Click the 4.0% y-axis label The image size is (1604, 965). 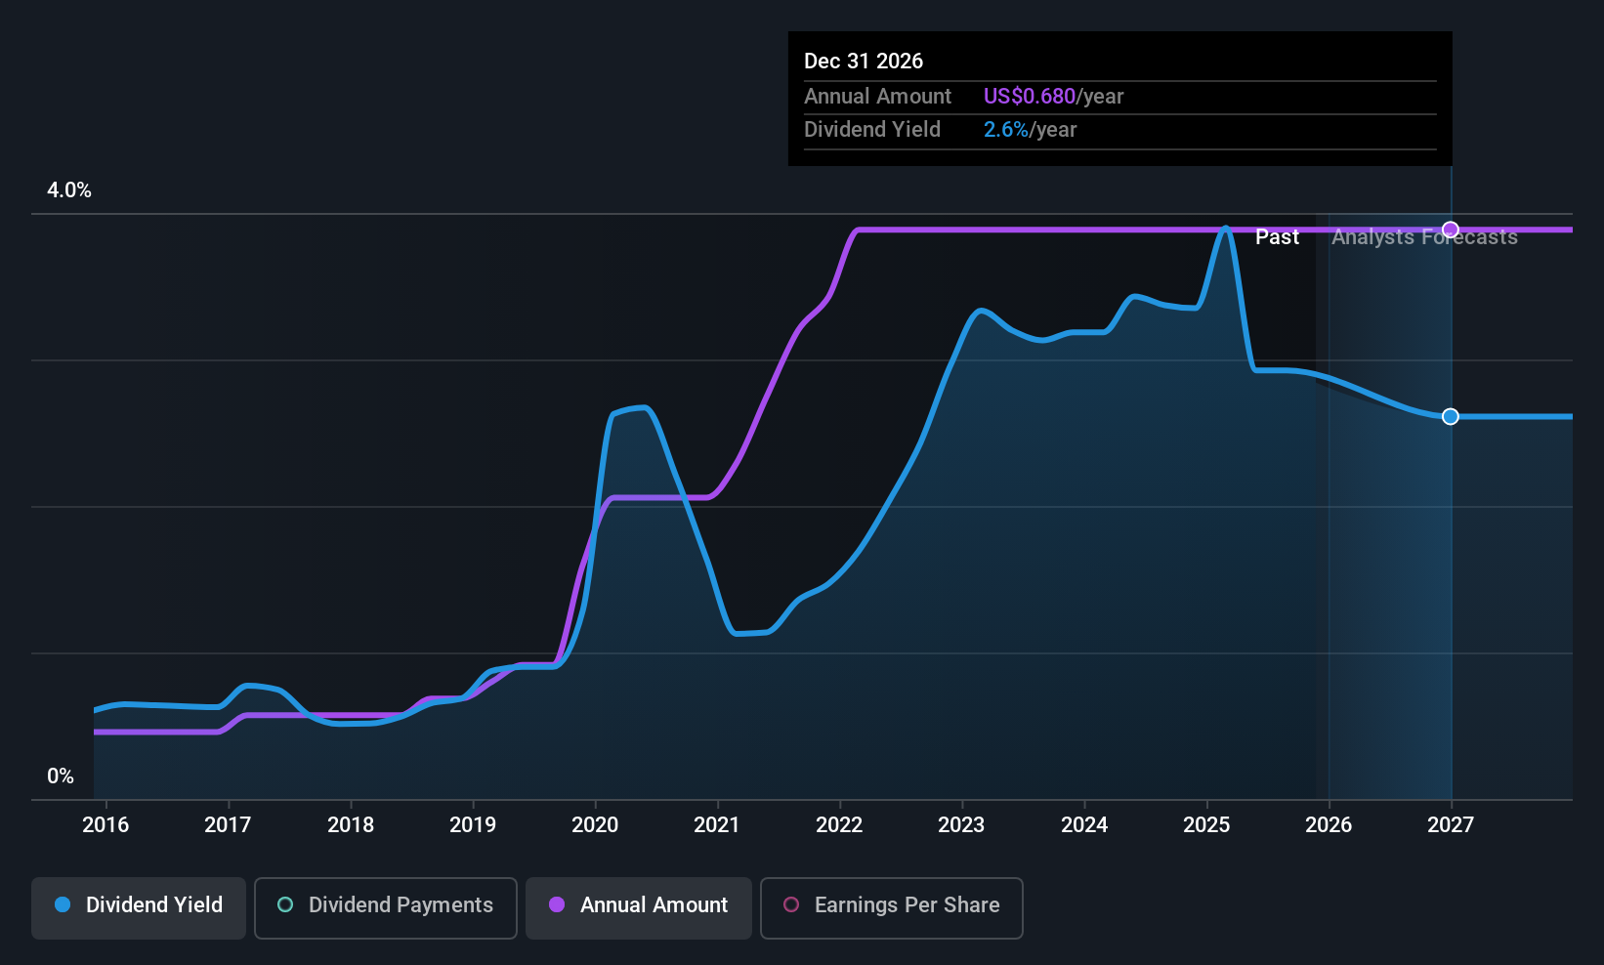[x=69, y=190]
